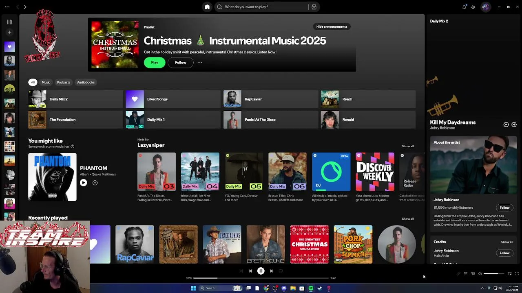The width and height of the screenshot is (522, 293).
Task: Play the PHANTOM album
Action: point(83,183)
